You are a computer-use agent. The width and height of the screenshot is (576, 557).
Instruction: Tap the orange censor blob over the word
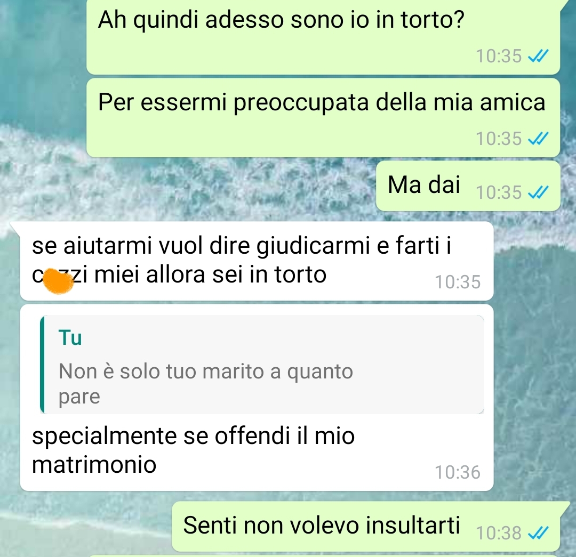tap(58, 281)
